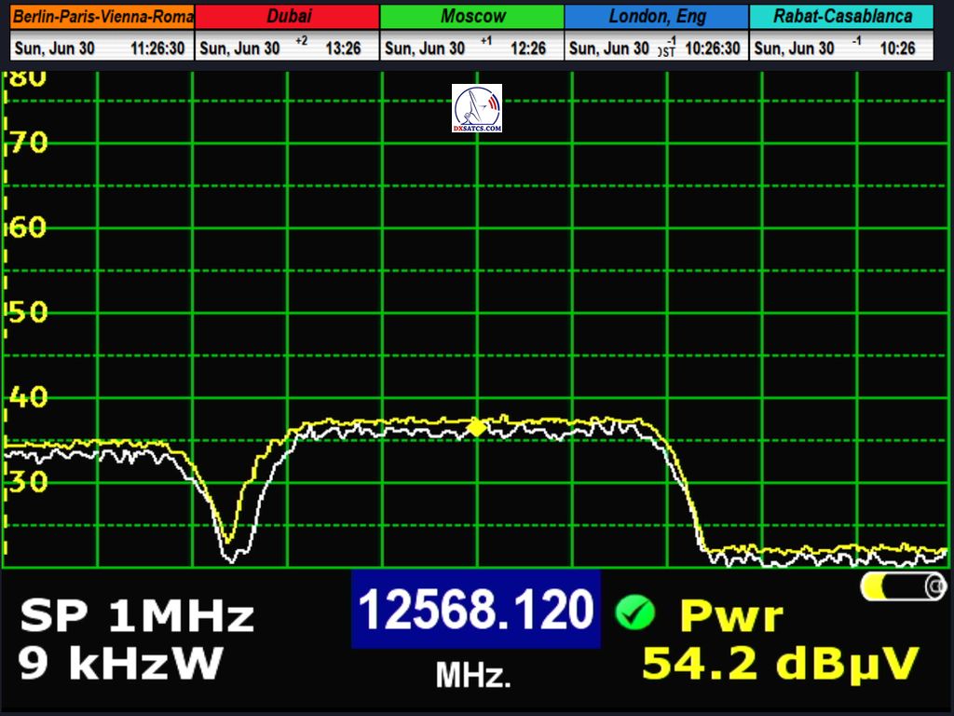The image size is (954, 716).
Task: Open the London, Eng clock header
Action: [657, 17]
